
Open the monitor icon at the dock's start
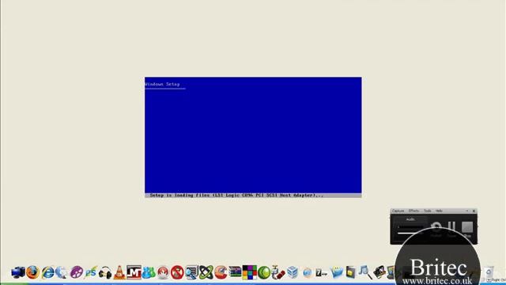(x=18, y=272)
